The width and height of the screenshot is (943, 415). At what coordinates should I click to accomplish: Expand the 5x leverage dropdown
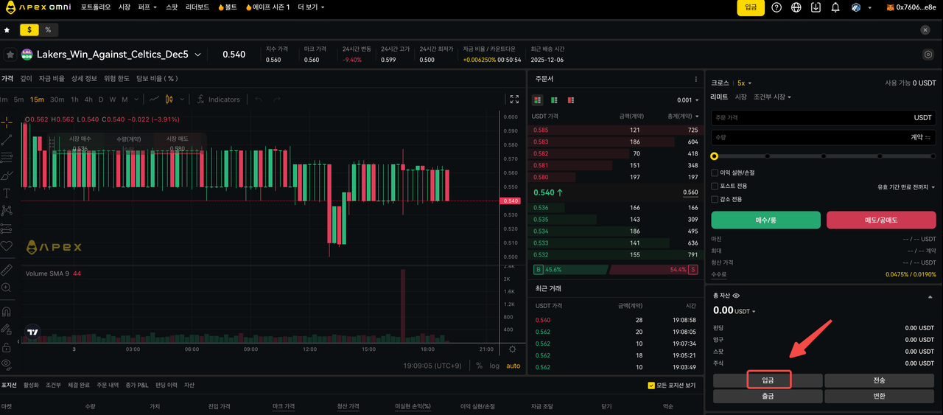pos(745,83)
